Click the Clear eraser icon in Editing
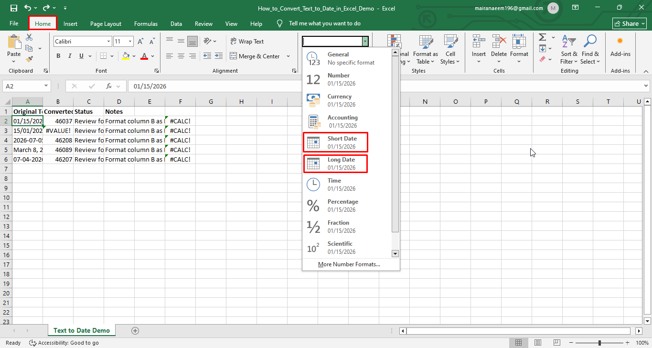This screenshot has height=348, width=652. point(542,59)
